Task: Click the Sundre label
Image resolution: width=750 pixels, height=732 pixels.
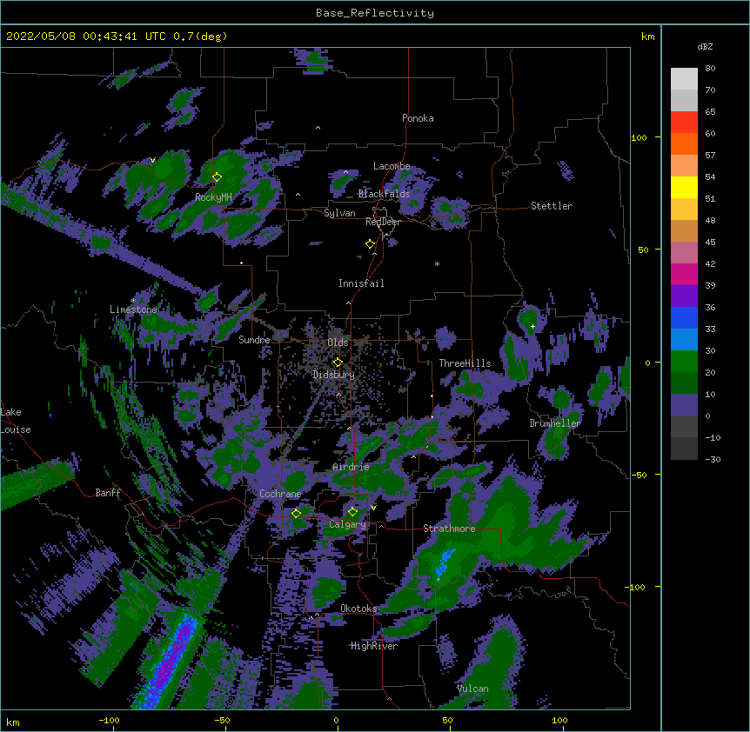Action: (x=254, y=340)
